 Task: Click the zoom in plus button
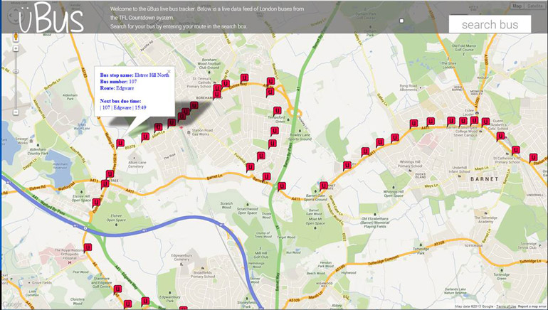16,49
